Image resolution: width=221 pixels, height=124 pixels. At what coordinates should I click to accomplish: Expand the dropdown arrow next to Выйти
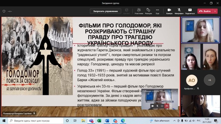click(215, 11)
